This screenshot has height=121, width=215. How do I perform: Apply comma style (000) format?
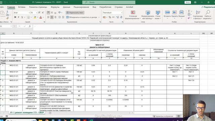coord(113,17)
